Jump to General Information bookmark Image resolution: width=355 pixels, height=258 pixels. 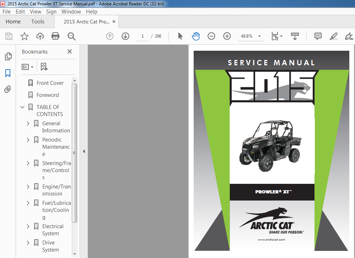[x=56, y=127]
